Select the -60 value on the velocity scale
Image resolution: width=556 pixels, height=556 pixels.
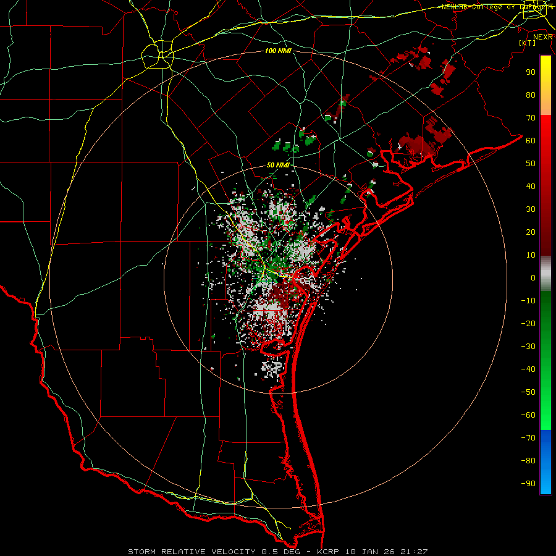(528, 415)
